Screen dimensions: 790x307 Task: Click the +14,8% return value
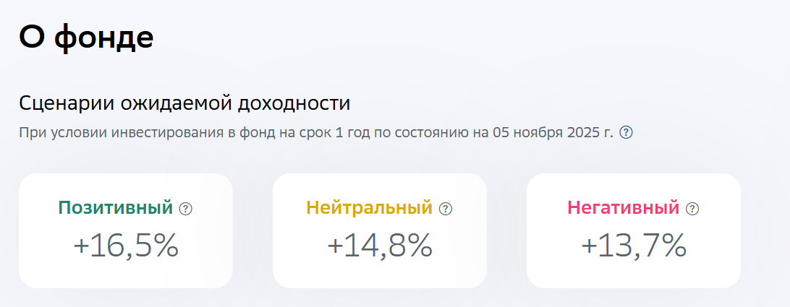click(380, 247)
